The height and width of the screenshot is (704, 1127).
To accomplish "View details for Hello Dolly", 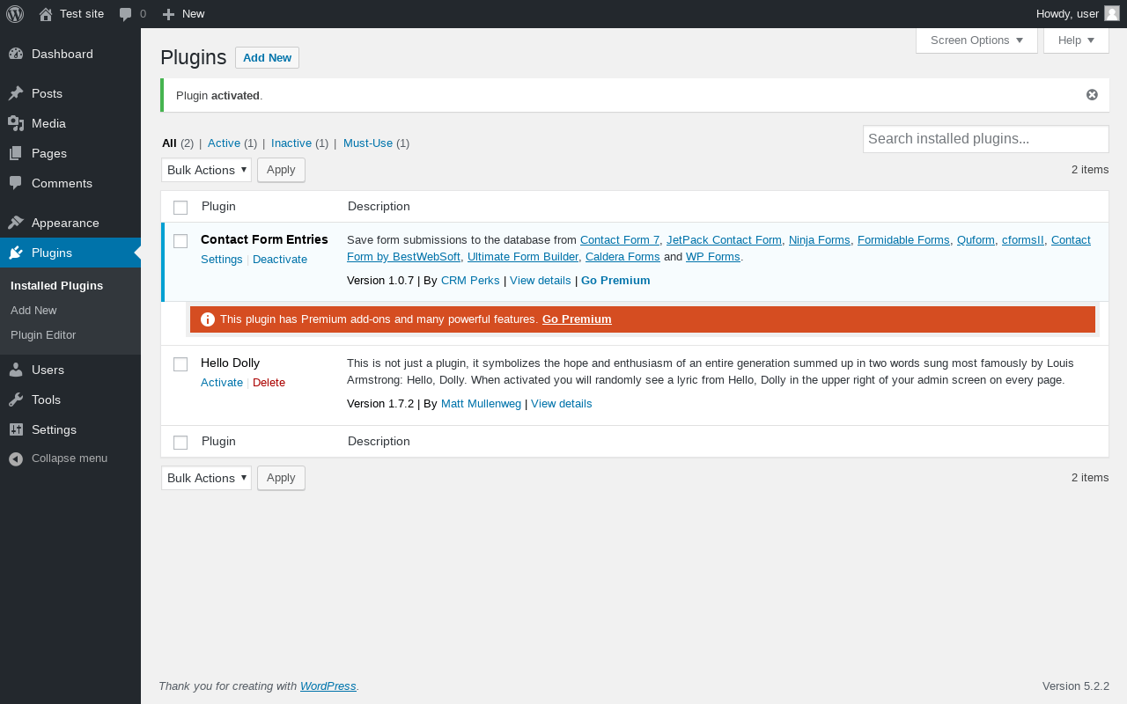I will [562, 404].
